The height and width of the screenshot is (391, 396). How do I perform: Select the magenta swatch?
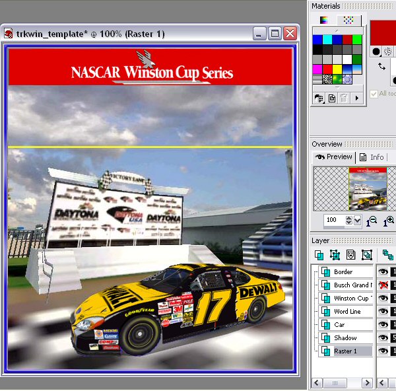tap(317, 69)
